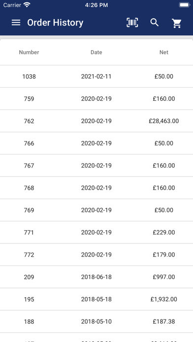
Task: Open order 209 dated 2018-06-18
Action: pyautogui.click(x=96, y=277)
